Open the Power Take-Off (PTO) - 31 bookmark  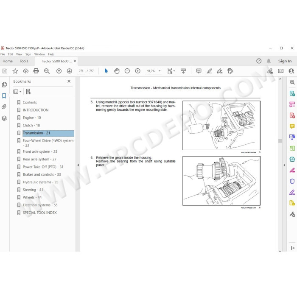pyautogui.click(x=43, y=167)
